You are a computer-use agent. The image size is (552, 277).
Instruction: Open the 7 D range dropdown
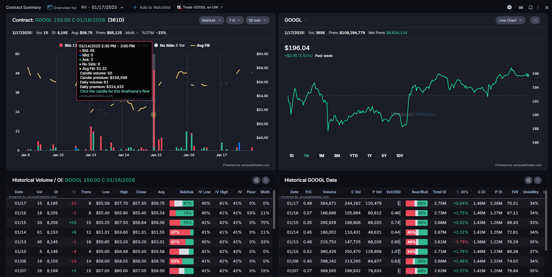235,20
